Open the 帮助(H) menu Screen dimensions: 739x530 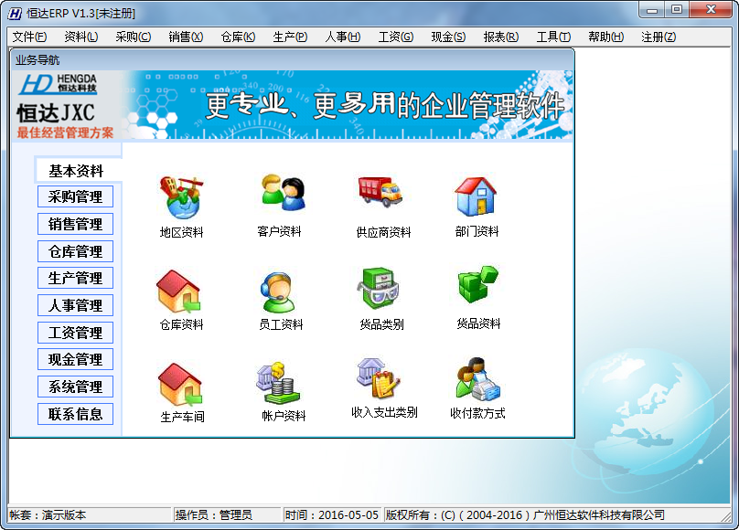pos(606,37)
